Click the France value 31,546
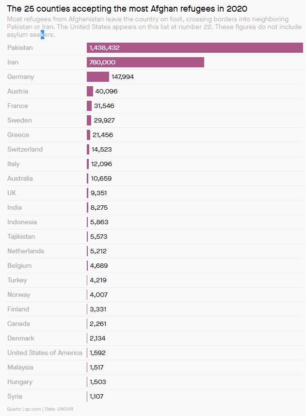This screenshot has width=306, height=416. point(104,106)
